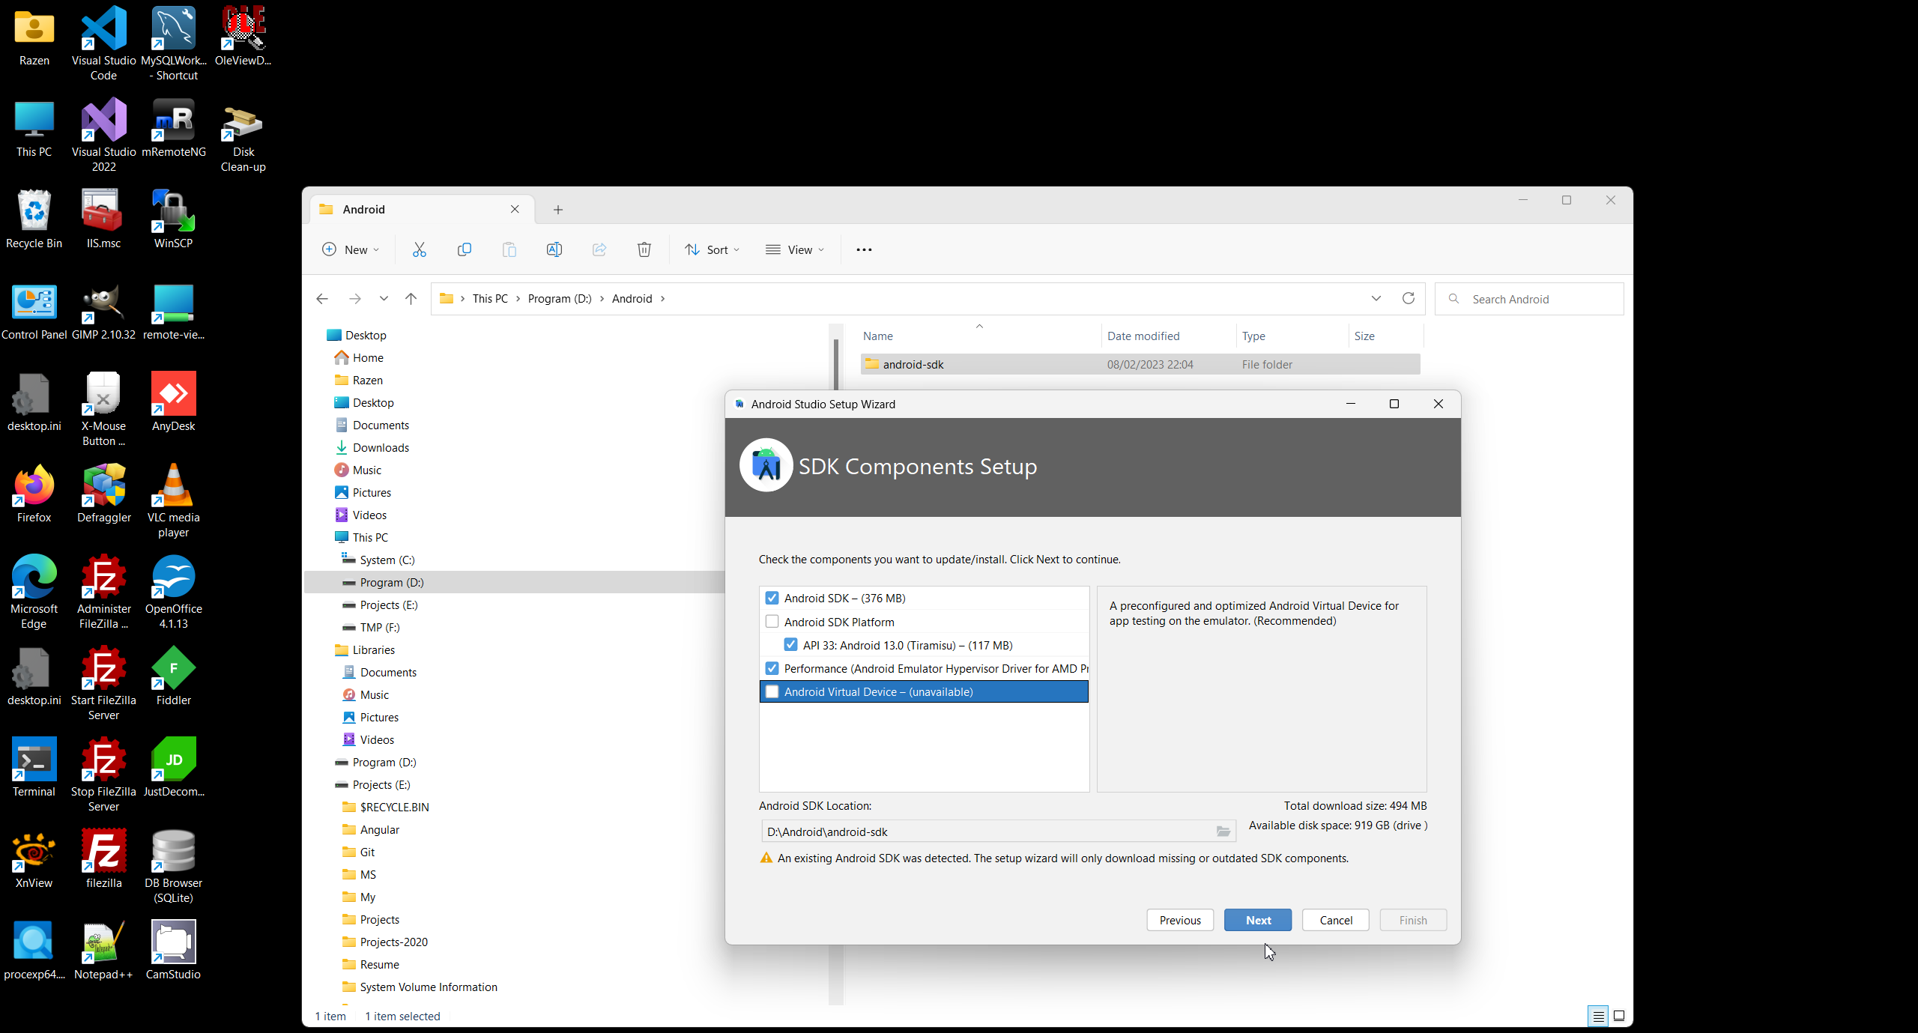The image size is (1918, 1033).
Task: Enable the Android Virtual Device checkbox
Action: click(x=772, y=691)
